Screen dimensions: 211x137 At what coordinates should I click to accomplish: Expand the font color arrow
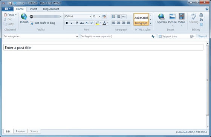point(108,23)
